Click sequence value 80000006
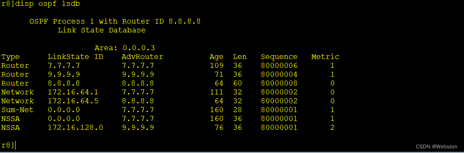This screenshot has width=464, height=153. tap(279, 66)
